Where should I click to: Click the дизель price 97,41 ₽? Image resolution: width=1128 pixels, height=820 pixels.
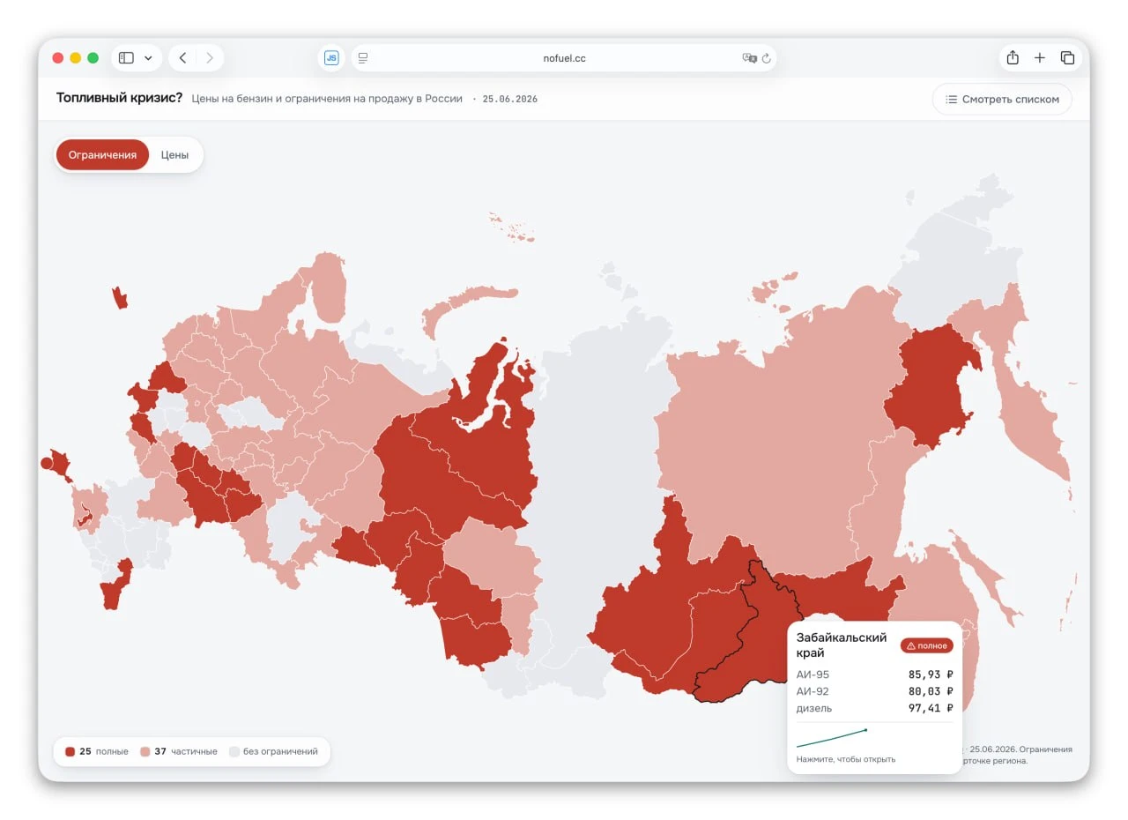coord(931,708)
